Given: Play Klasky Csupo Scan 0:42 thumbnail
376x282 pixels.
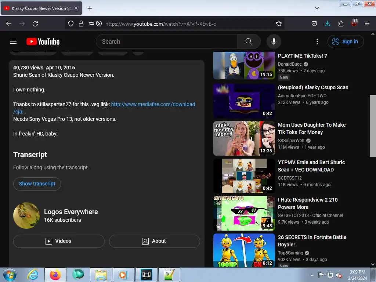Looking at the screenshot, I should (244, 101).
